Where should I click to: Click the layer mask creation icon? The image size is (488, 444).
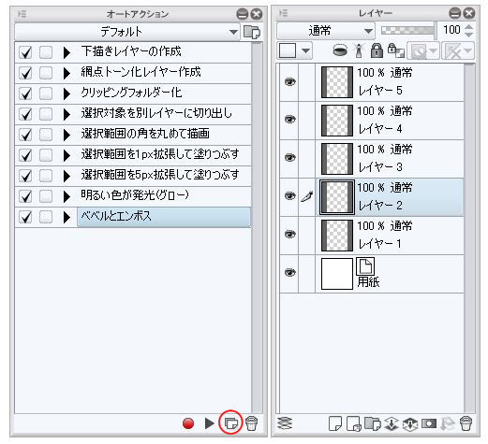[x=429, y=423]
